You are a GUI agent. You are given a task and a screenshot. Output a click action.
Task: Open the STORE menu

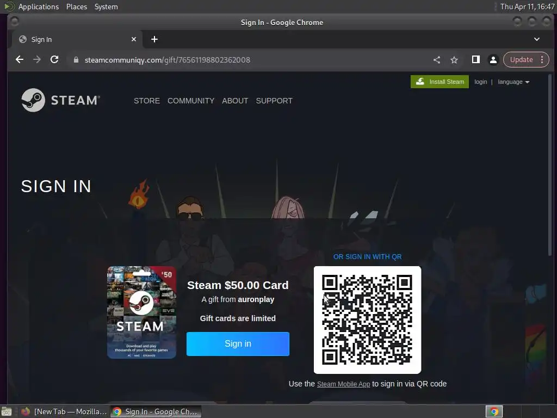pyautogui.click(x=147, y=101)
